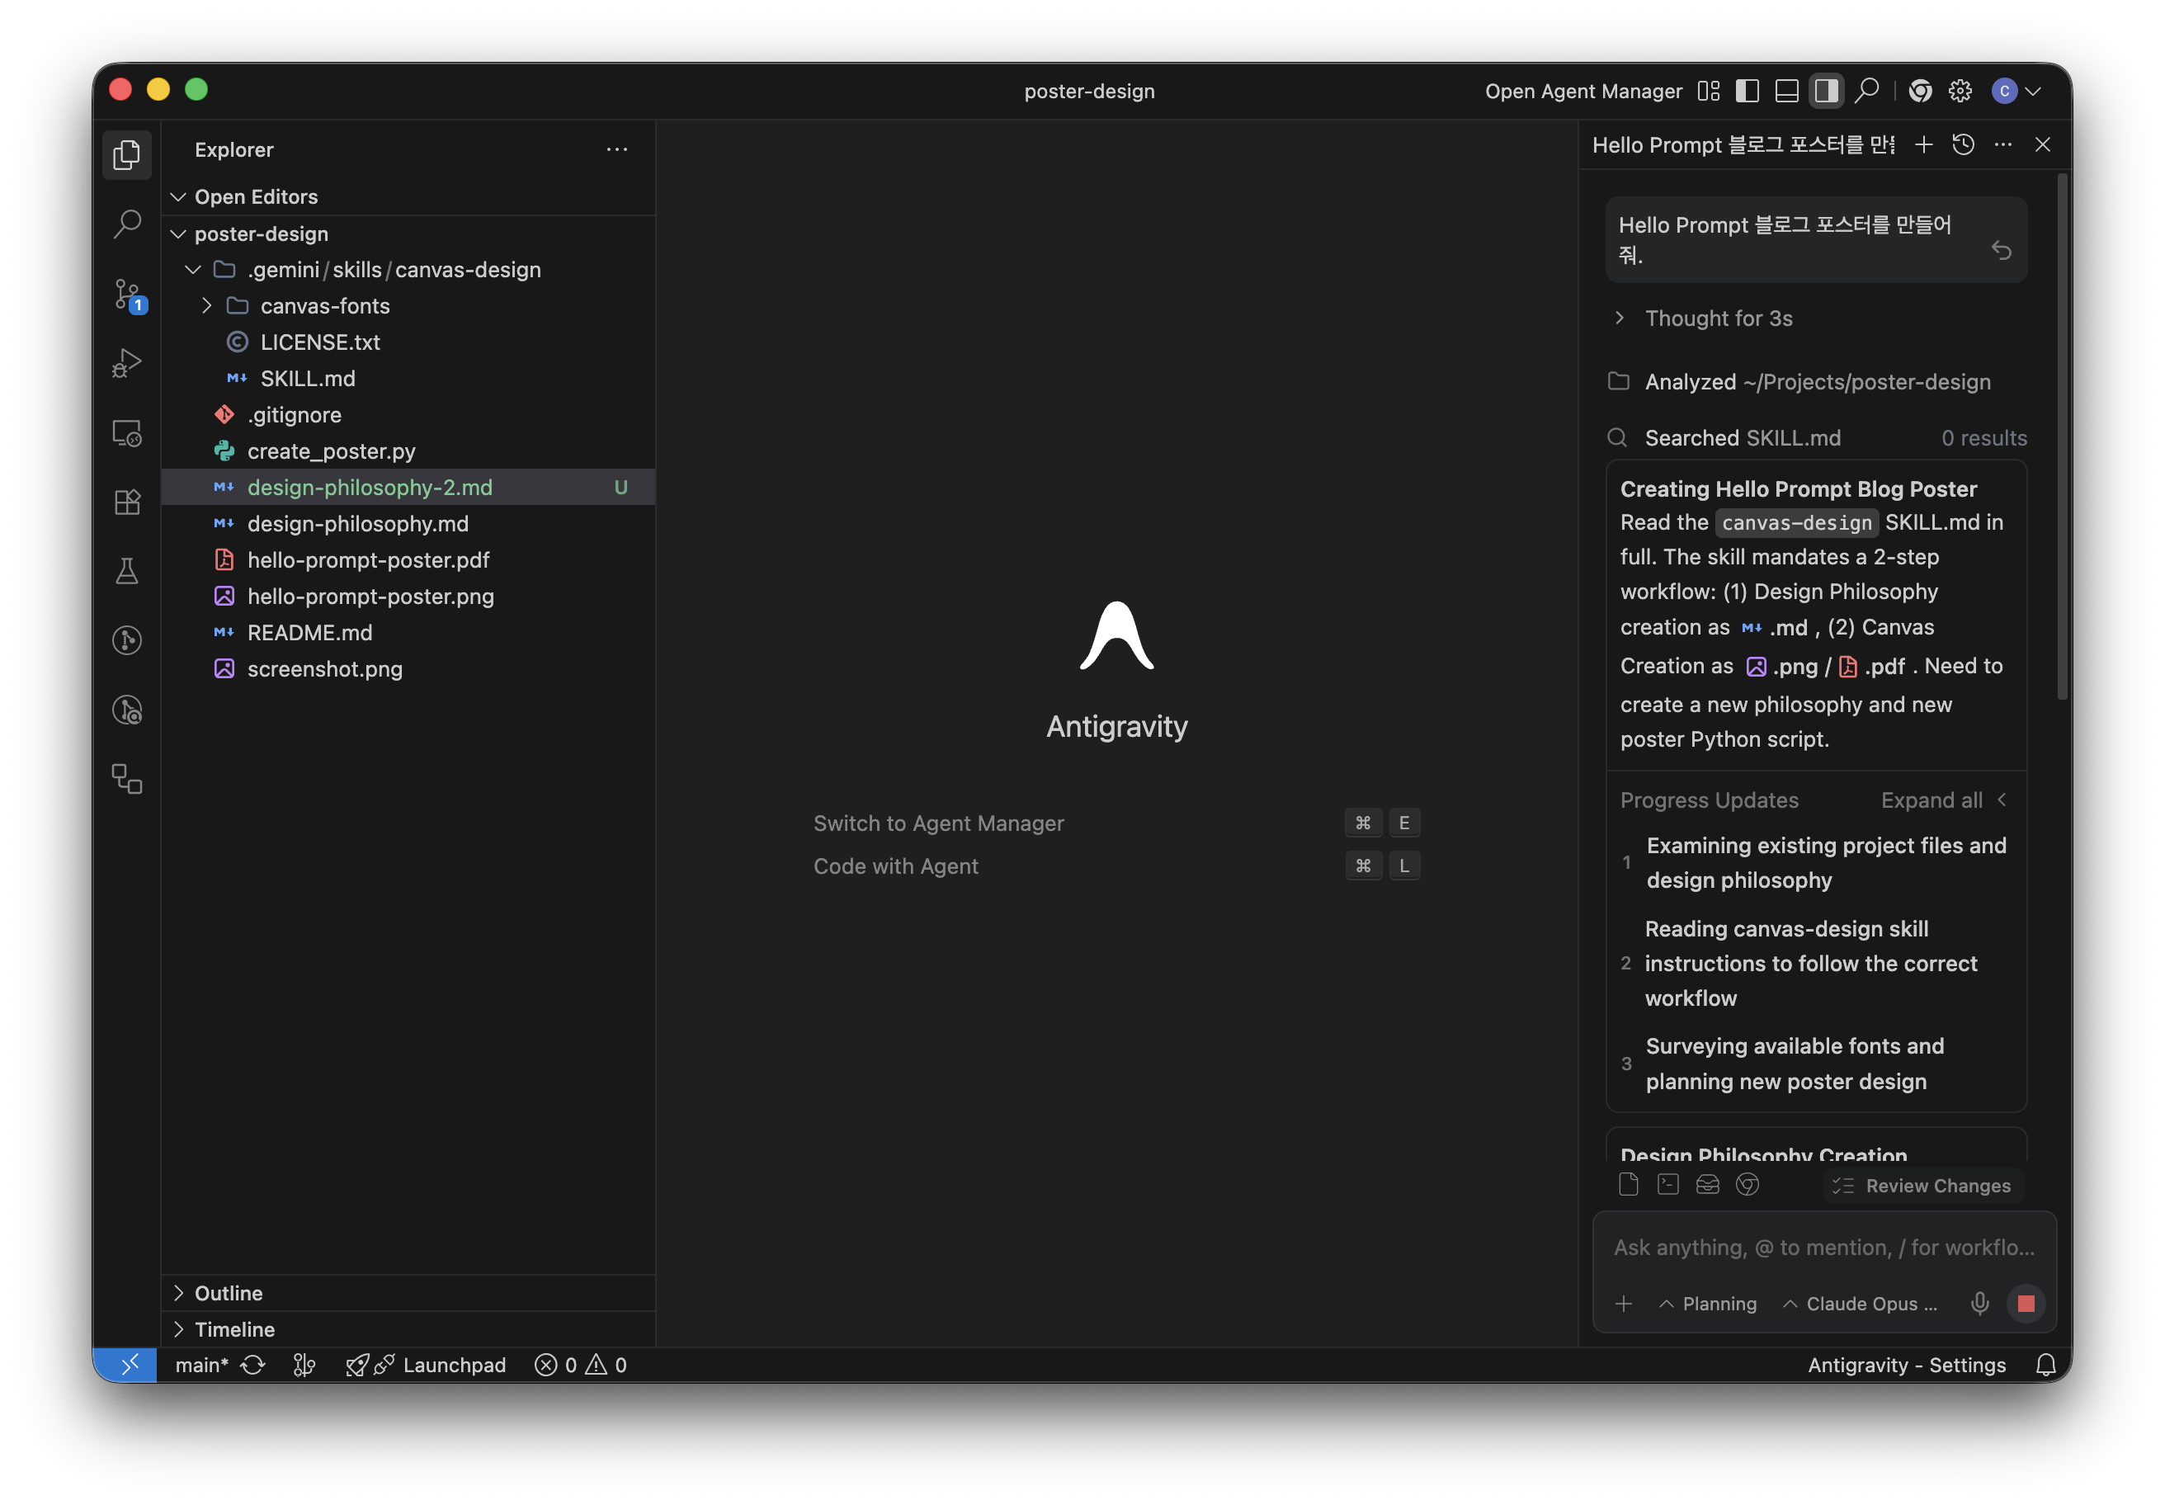Click the Review Changes button
The width and height of the screenshot is (2165, 1505).
point(1922,1186)
